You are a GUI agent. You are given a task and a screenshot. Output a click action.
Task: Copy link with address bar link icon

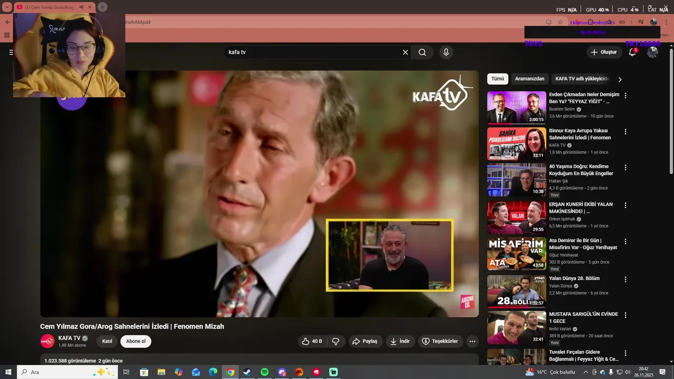coord(622,22)
